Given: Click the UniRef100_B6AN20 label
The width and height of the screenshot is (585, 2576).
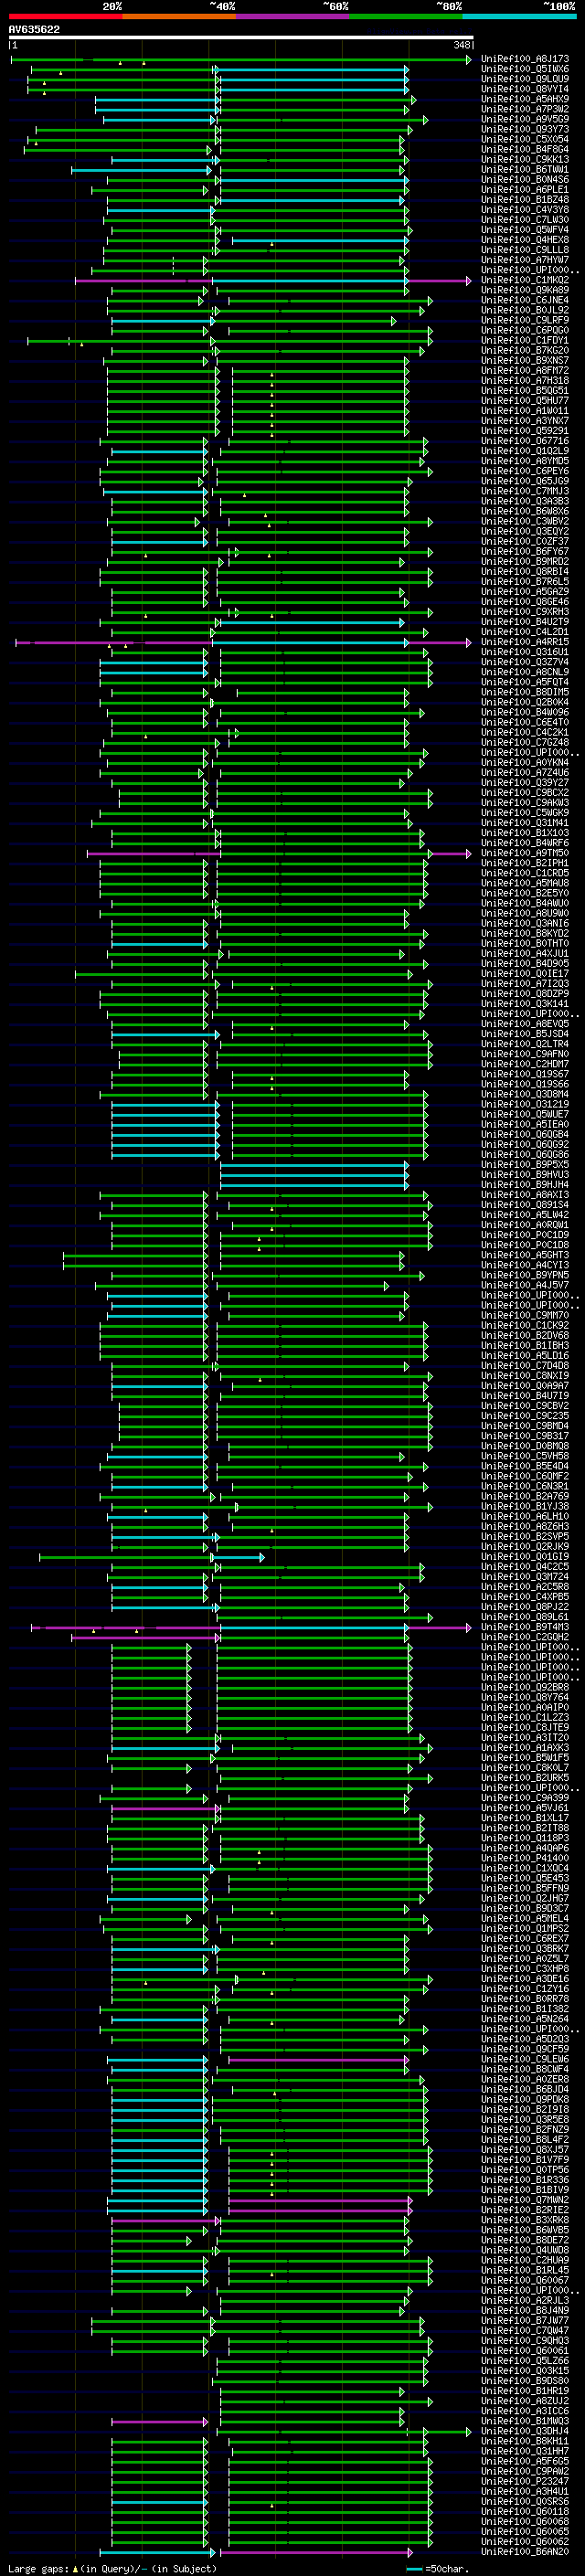Looking at the screenshot, I should 525,2551.
